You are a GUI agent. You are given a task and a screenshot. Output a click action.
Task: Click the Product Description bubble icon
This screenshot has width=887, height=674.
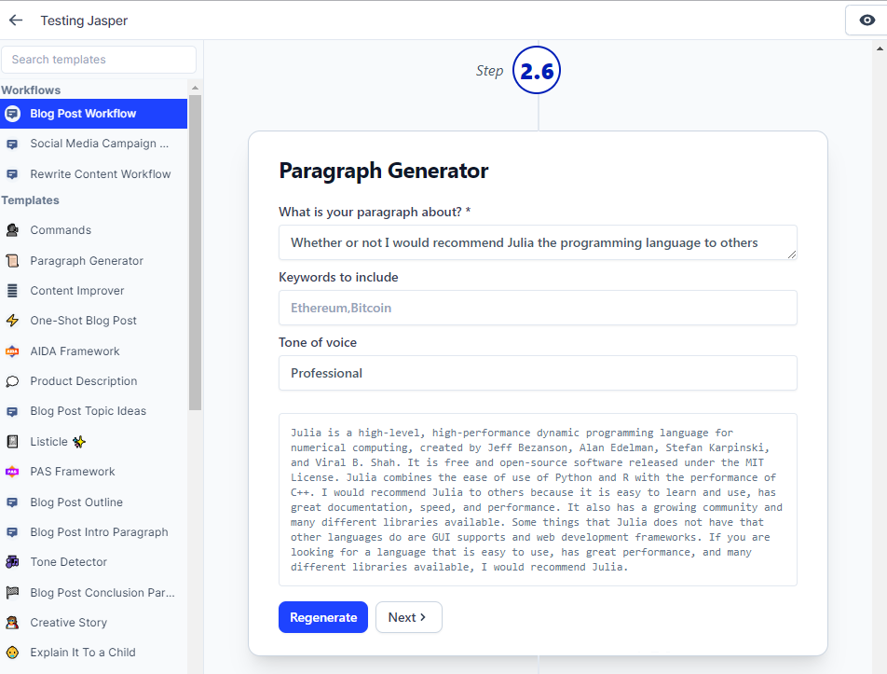coord(12,381)
